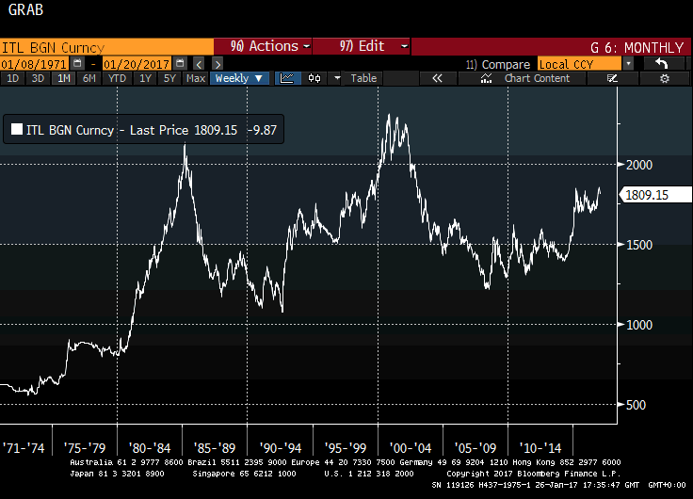Select the 5Y range tab
The width and height of the screenshot is (693, 499).
point(170,78)
